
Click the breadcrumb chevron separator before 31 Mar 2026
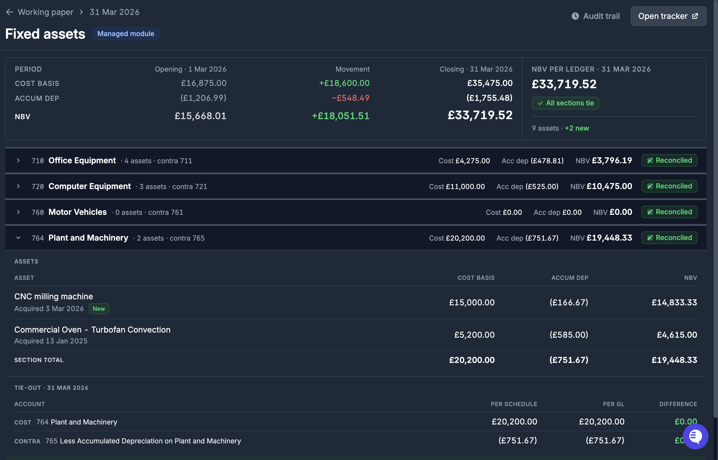tap(81, 12)
